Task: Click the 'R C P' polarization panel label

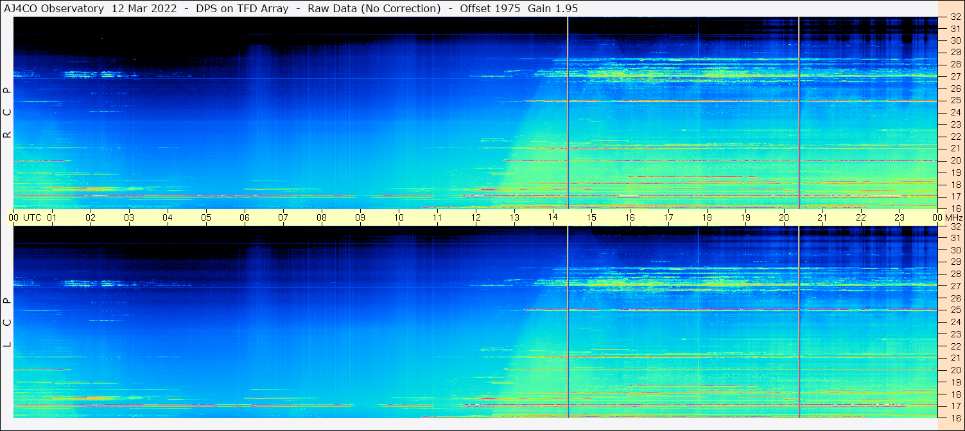Action: tap(7, 113)
